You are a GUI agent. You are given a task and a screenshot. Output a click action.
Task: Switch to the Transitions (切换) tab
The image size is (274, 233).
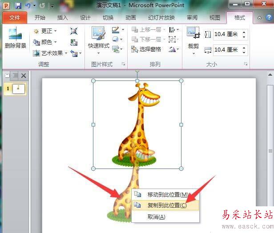click(x=108, y=18)
